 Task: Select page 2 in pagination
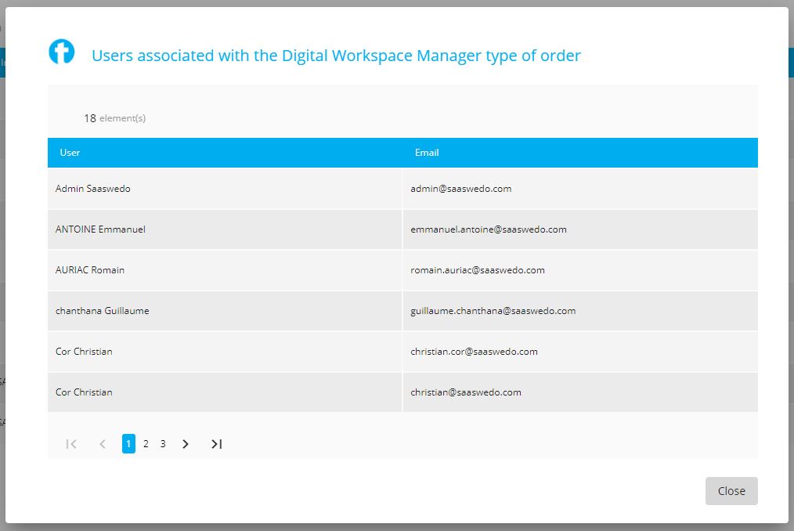[x=146, y=444]
